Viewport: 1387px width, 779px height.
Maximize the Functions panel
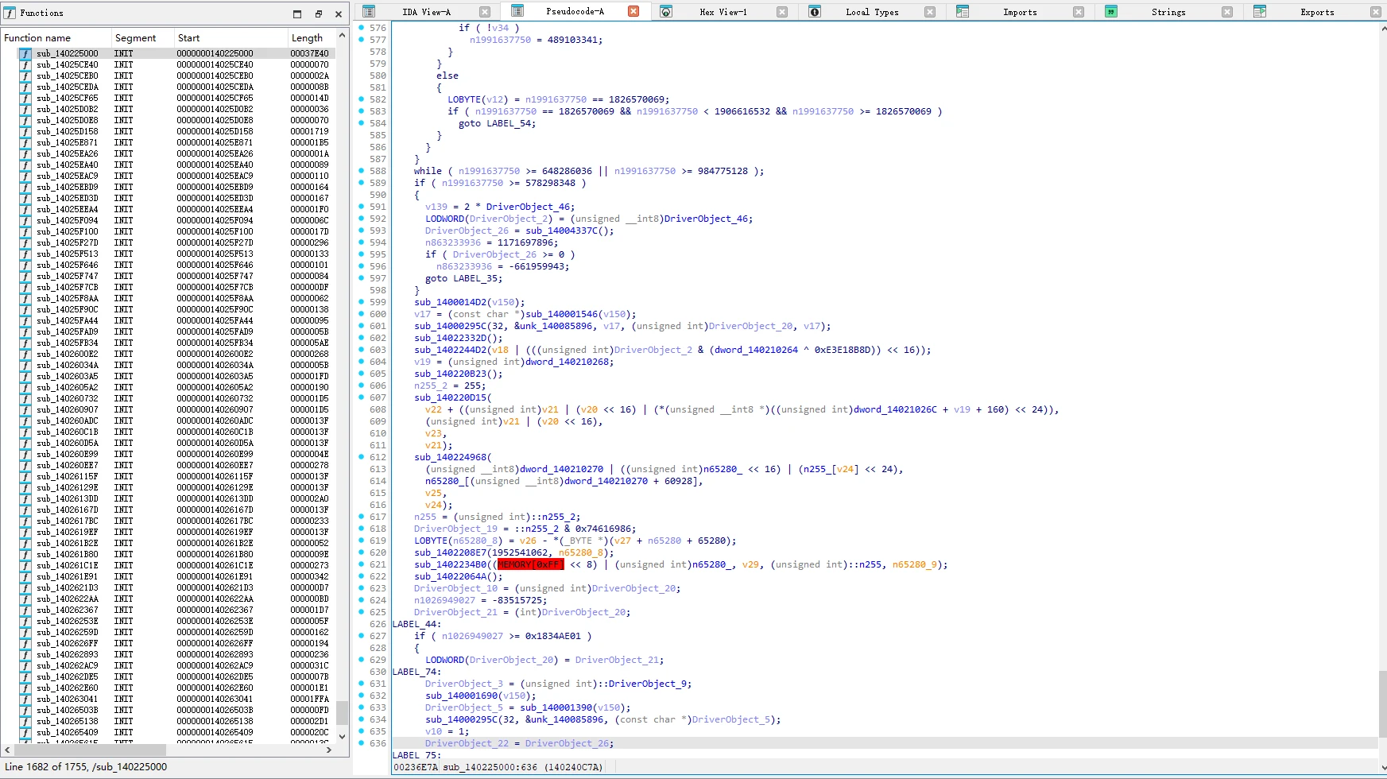coord(297,14)
